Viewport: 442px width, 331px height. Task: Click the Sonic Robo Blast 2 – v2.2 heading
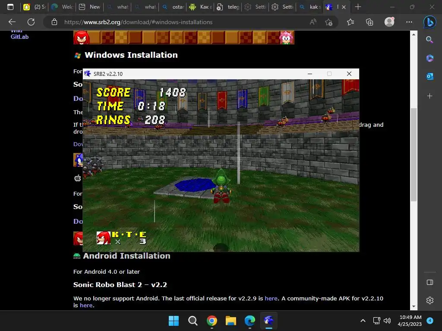click(120, 285)
